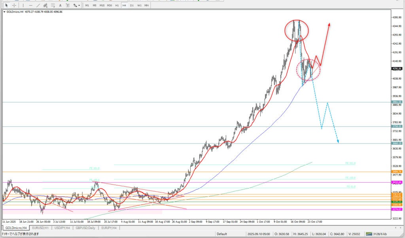Pick the trendline drawing tool

(x=38, y=5)
